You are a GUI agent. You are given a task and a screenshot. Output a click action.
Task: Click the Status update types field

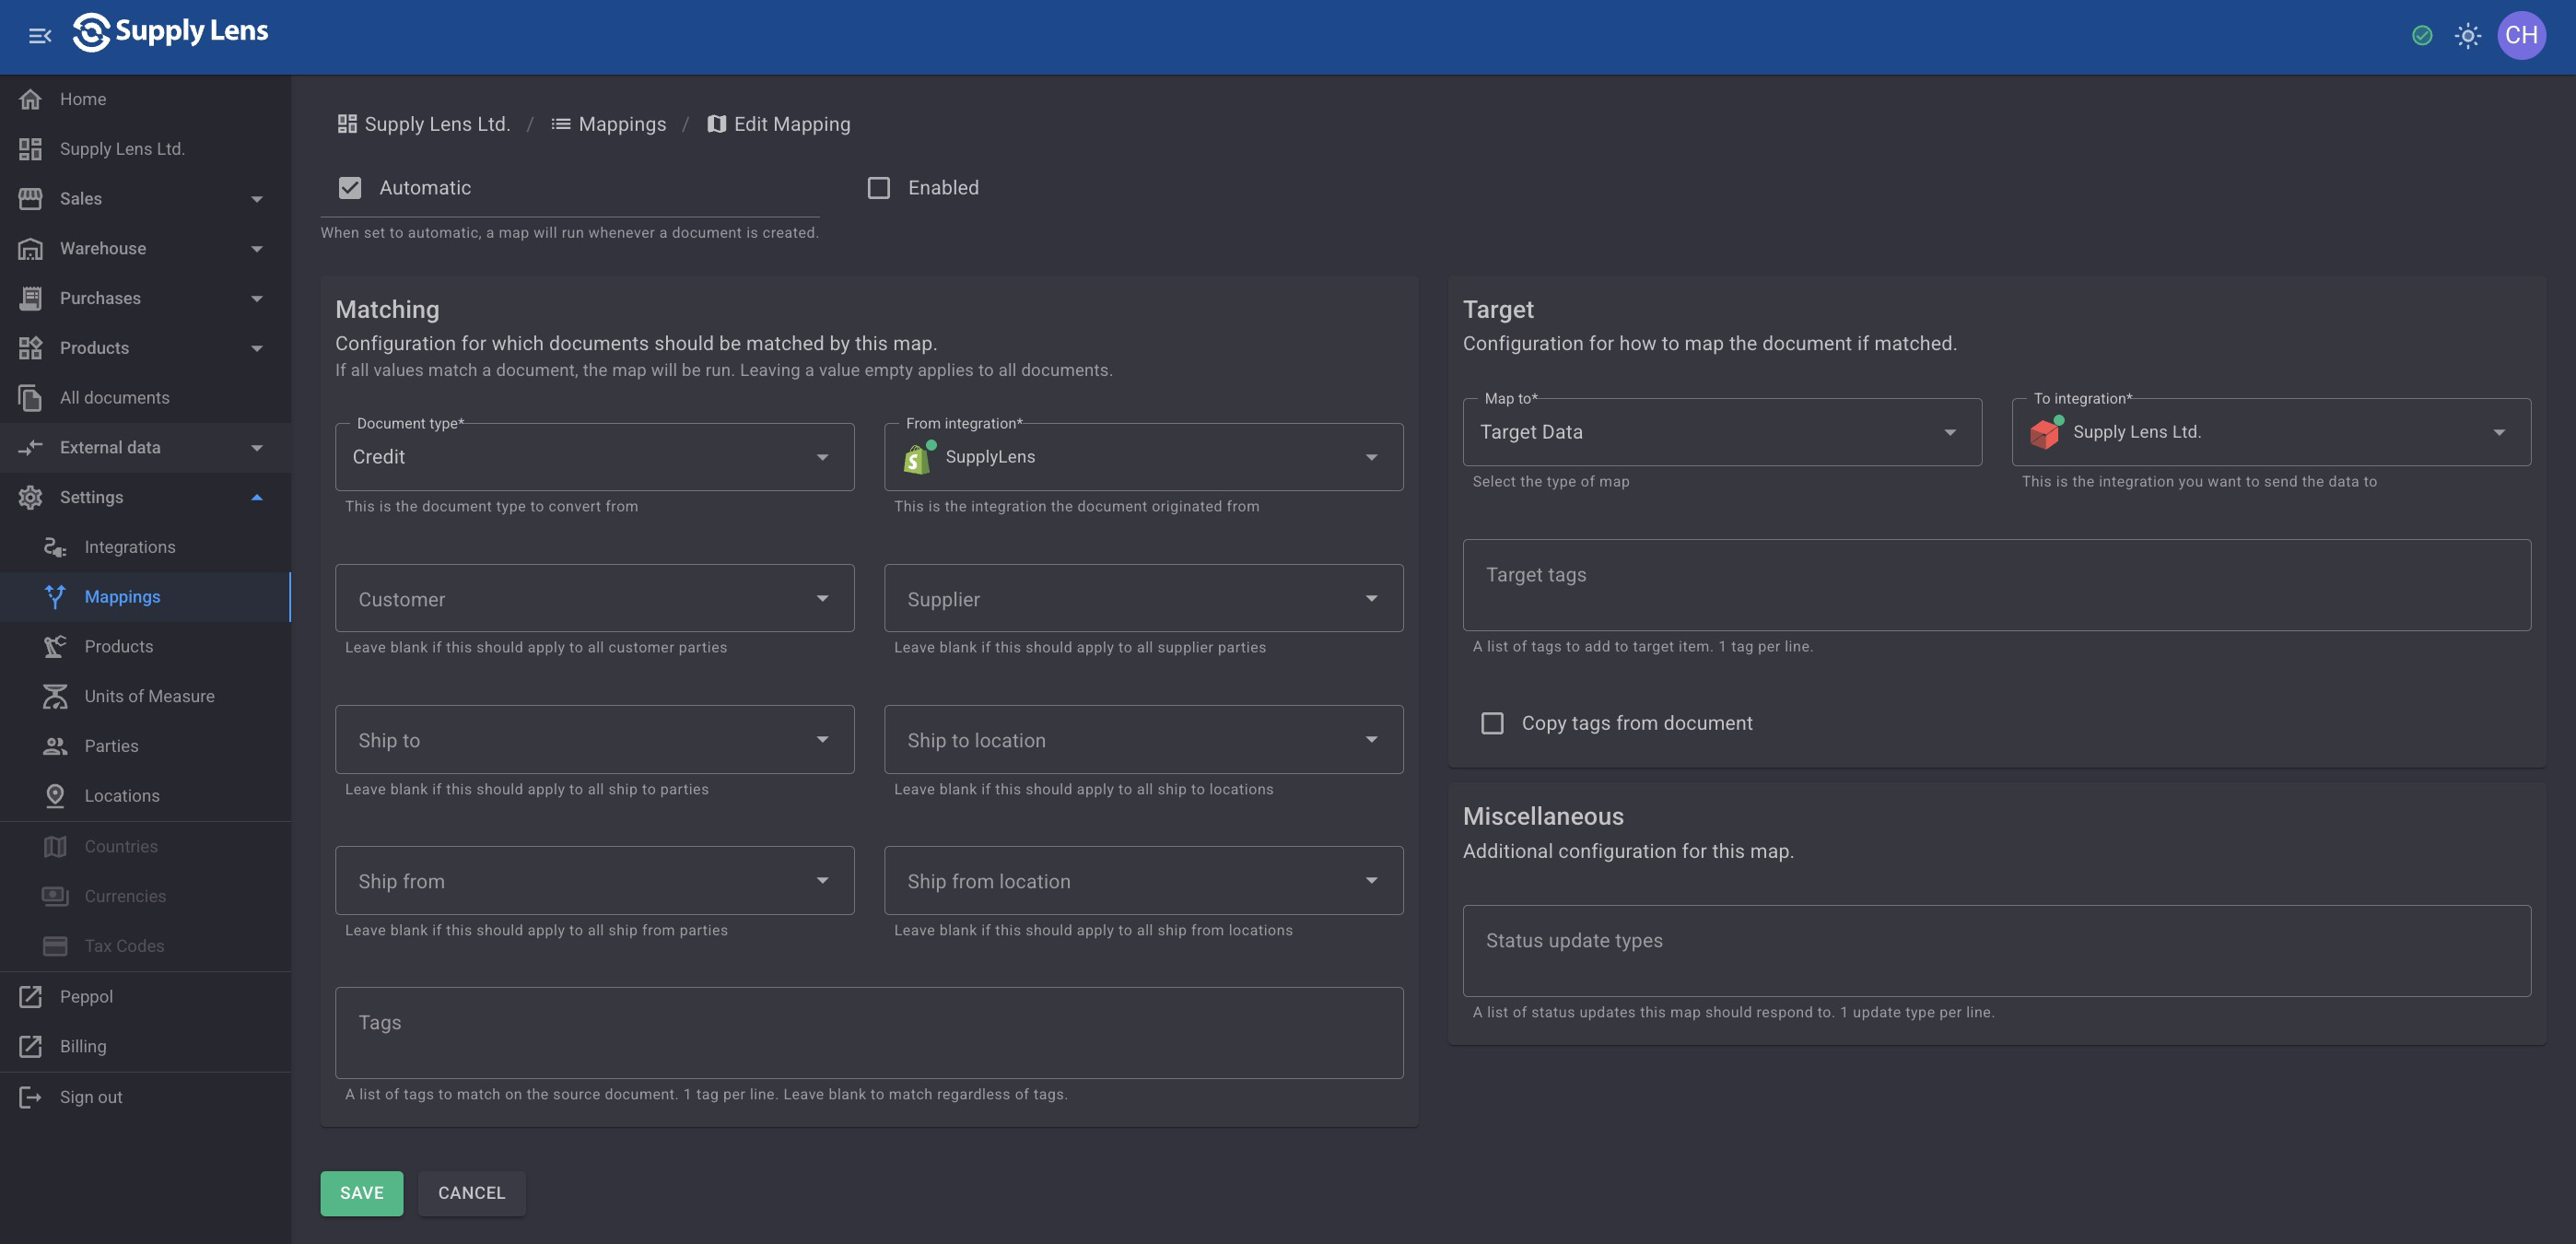(1996, 951)
